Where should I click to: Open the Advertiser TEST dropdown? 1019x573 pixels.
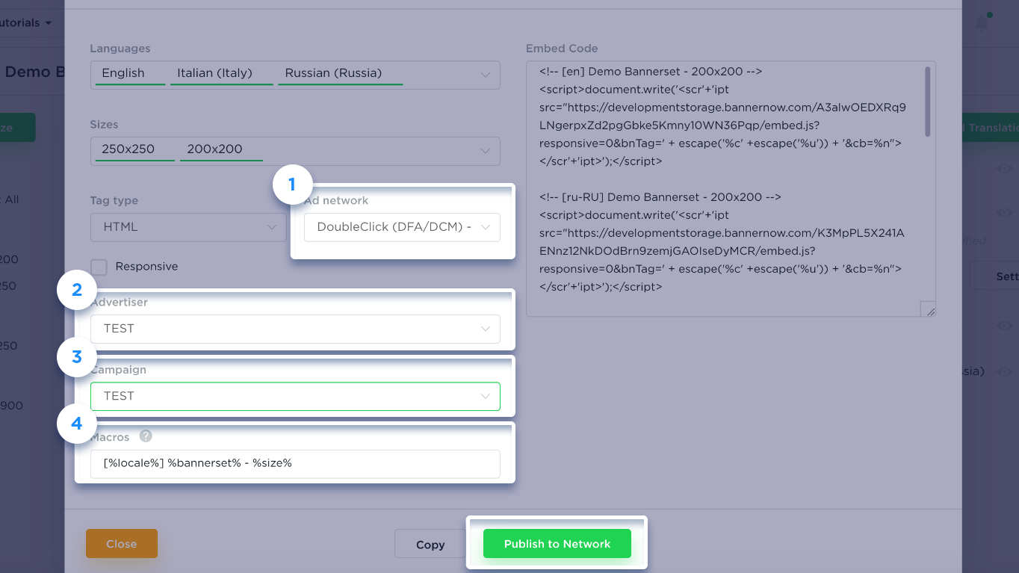point(295,329)
